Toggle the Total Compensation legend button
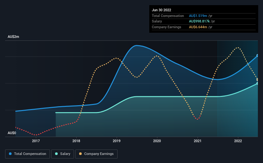This screenshot has width=263, height=163. click(x=28, y=154)
